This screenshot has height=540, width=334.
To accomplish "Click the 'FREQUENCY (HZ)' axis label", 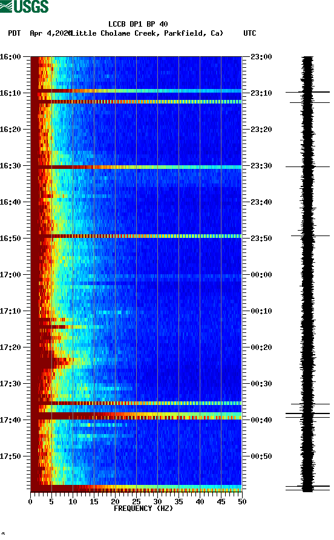I will [143, 509].
